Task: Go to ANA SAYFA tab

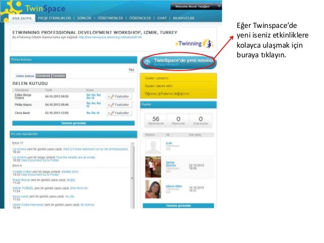Action: coord(22,18)
